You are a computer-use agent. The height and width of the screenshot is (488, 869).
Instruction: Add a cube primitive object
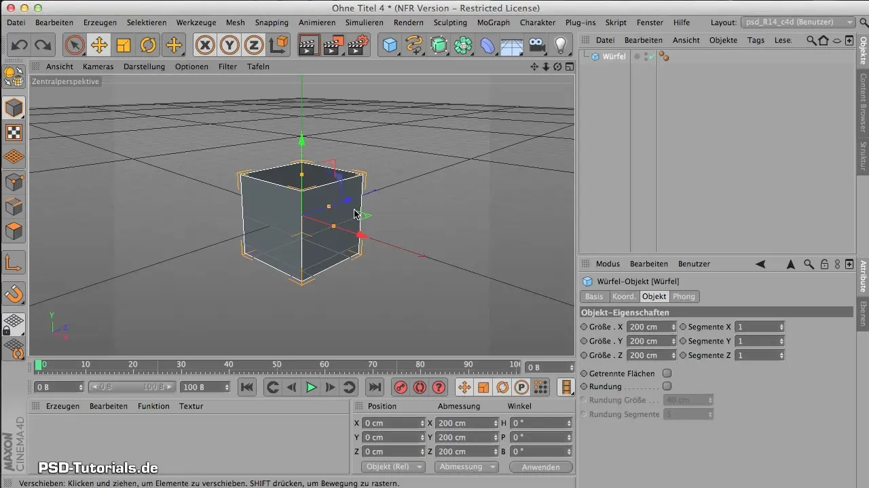point(390,45)
